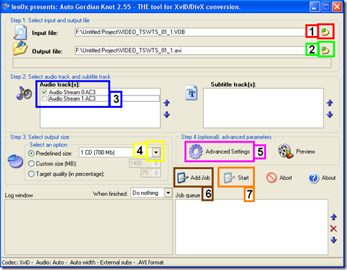Uncheck Audio Stream 0 AC3
Screen dimensions: 347x270
pyautogui.click(x=44, y=92)
